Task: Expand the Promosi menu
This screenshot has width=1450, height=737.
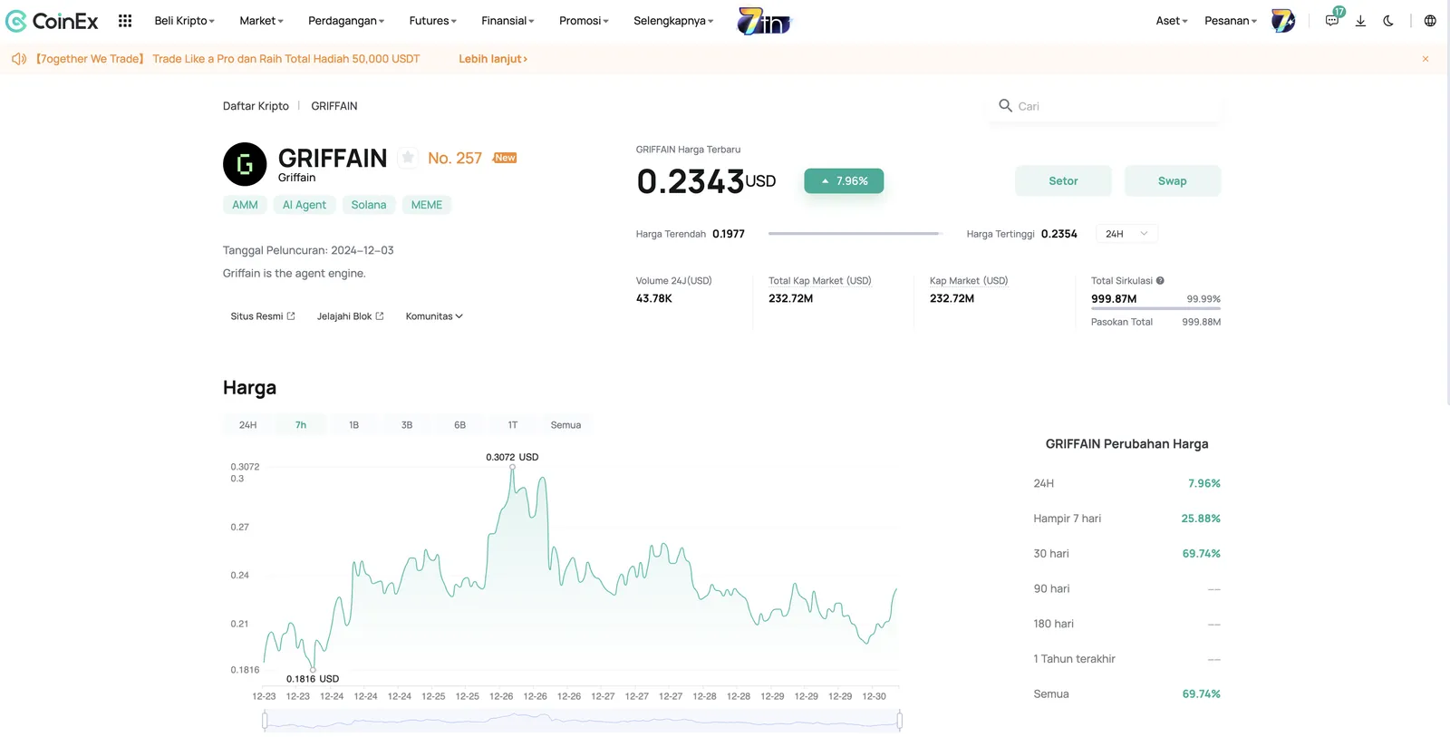Action: click(x=584, y=21)
